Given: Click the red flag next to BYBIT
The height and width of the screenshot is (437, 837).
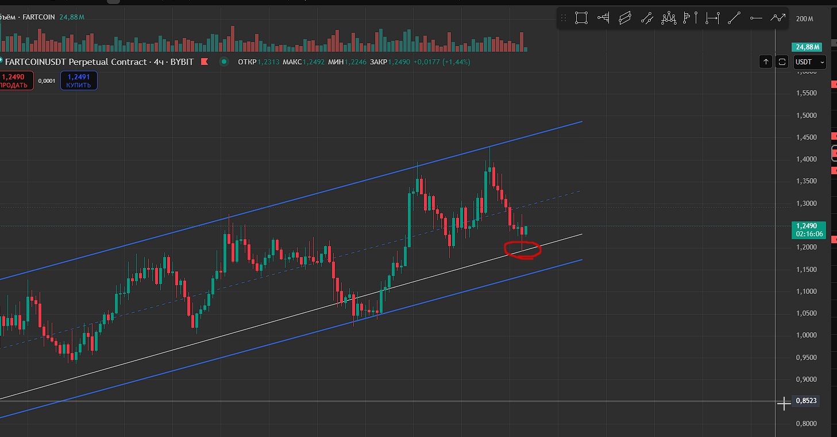Looking at the screenshot, I should click(205, 62).
